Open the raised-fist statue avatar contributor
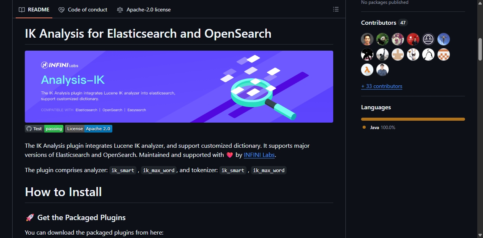The width and height of the screenshot is (483, 238). [383, 54]
